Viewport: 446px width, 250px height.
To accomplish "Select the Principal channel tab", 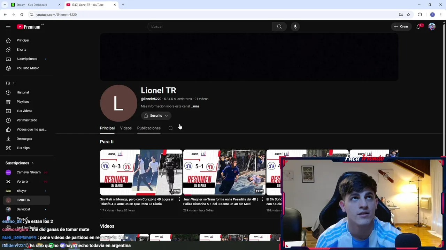I will point(107,128).
